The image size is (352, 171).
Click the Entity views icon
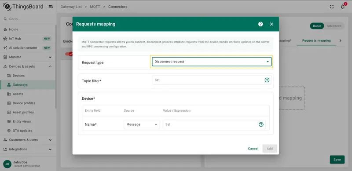[9, 121]
